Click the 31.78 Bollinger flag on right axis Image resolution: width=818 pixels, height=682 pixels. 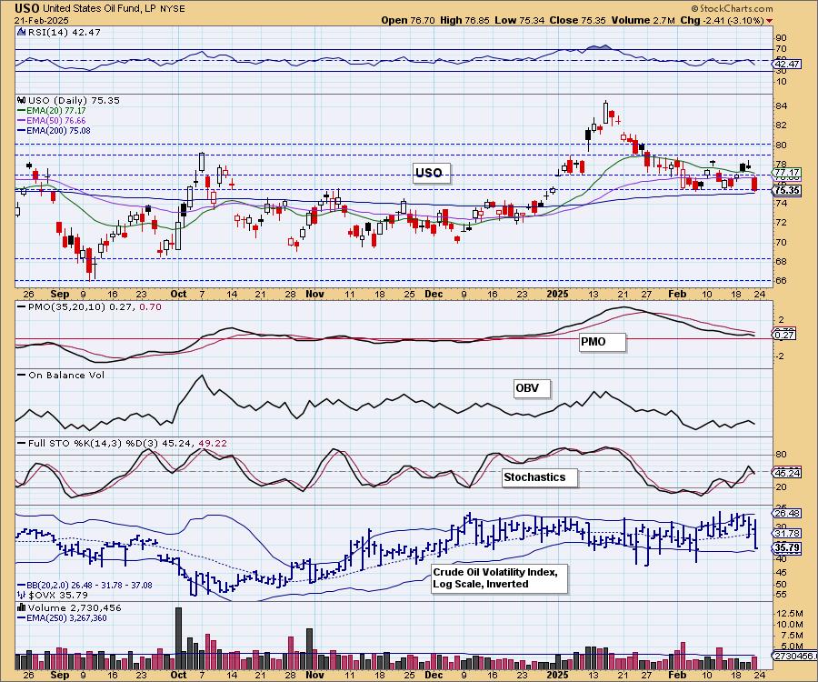[x=787, y=533]
